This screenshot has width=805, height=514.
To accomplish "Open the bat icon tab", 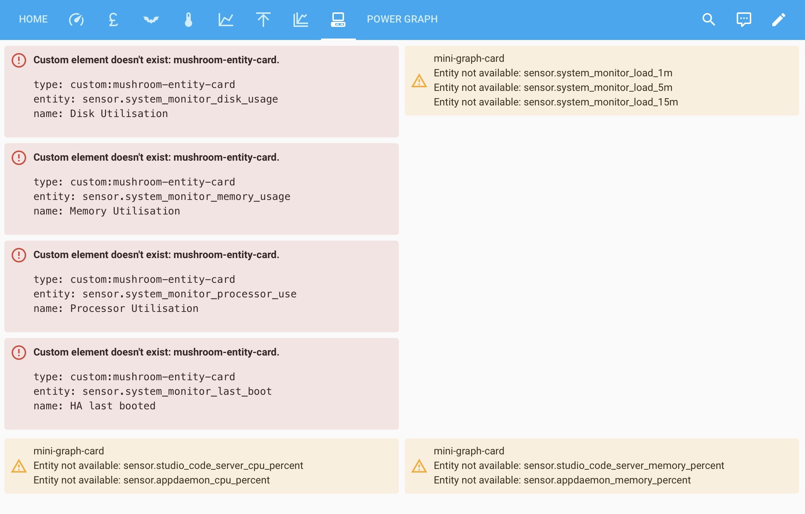I will tap(151, 19).
